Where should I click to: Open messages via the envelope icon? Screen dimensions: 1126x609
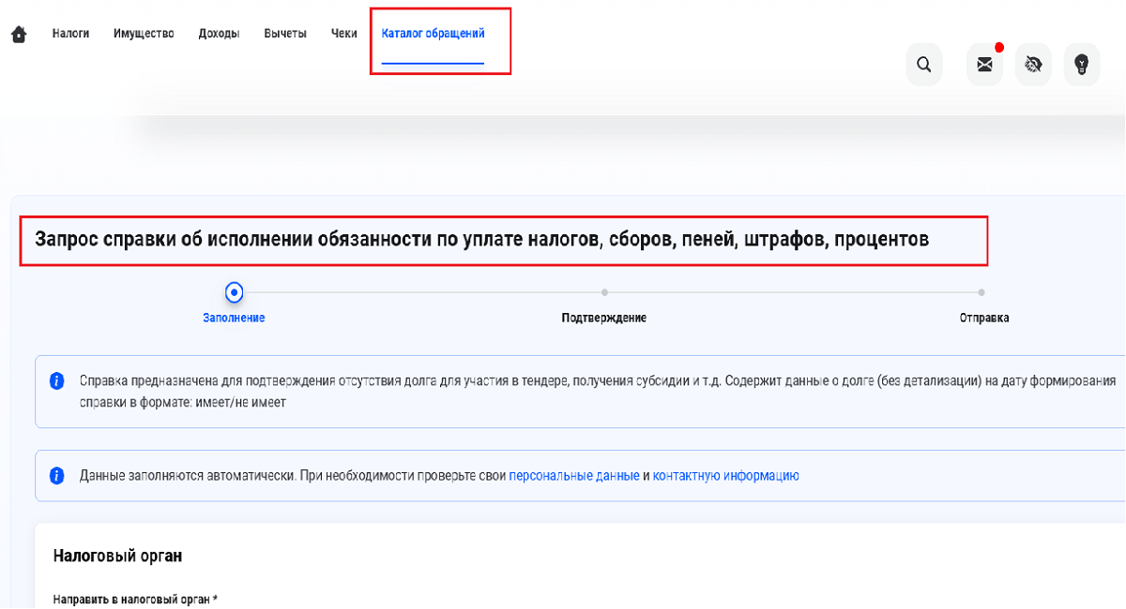pyautogui.click(x=984, y=65)
